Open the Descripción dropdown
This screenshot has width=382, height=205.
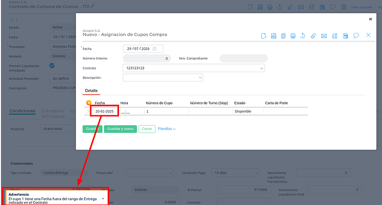point(200,78)
